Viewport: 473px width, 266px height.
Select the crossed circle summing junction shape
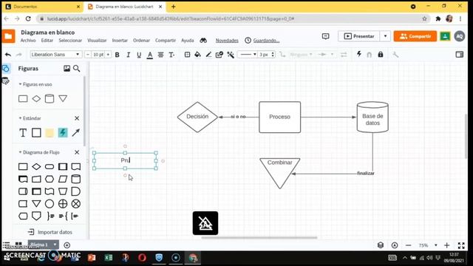click(x=76, y=204)
